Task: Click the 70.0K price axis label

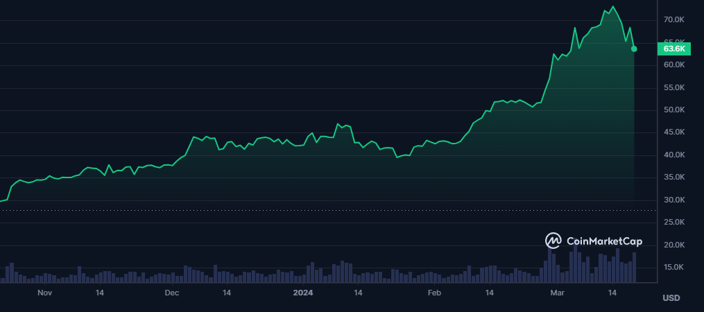Action: [674, 20]
